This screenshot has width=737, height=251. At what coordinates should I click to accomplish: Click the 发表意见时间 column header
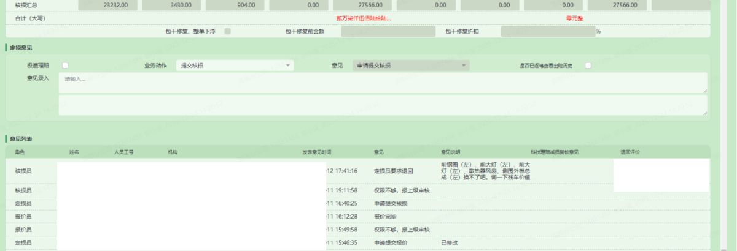click(316, 152)
